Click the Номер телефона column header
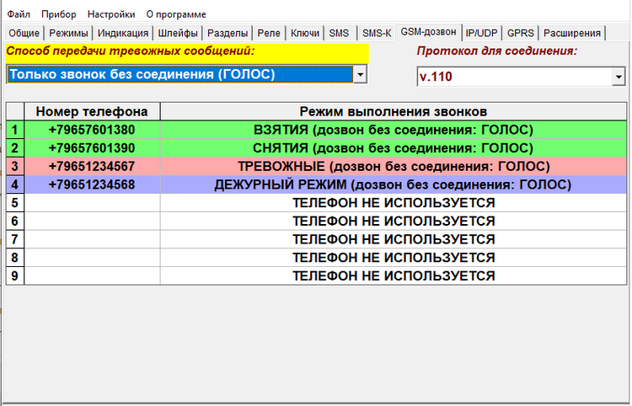 click(x=92, y=111)
